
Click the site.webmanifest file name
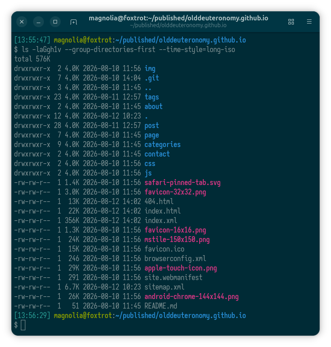(173, 277)
